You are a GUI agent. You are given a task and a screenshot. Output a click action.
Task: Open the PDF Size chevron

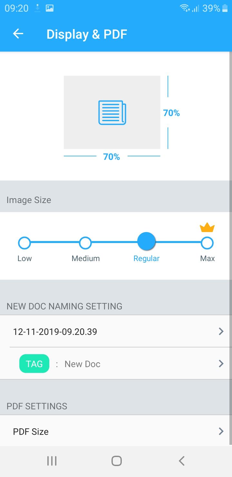(x=221, y=431)
